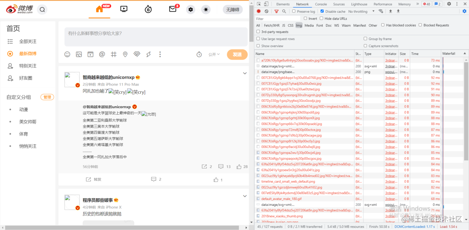This screenshot has height=230, width=469.
Task: Switch to the Elements tab
Action: coord(283,4)
